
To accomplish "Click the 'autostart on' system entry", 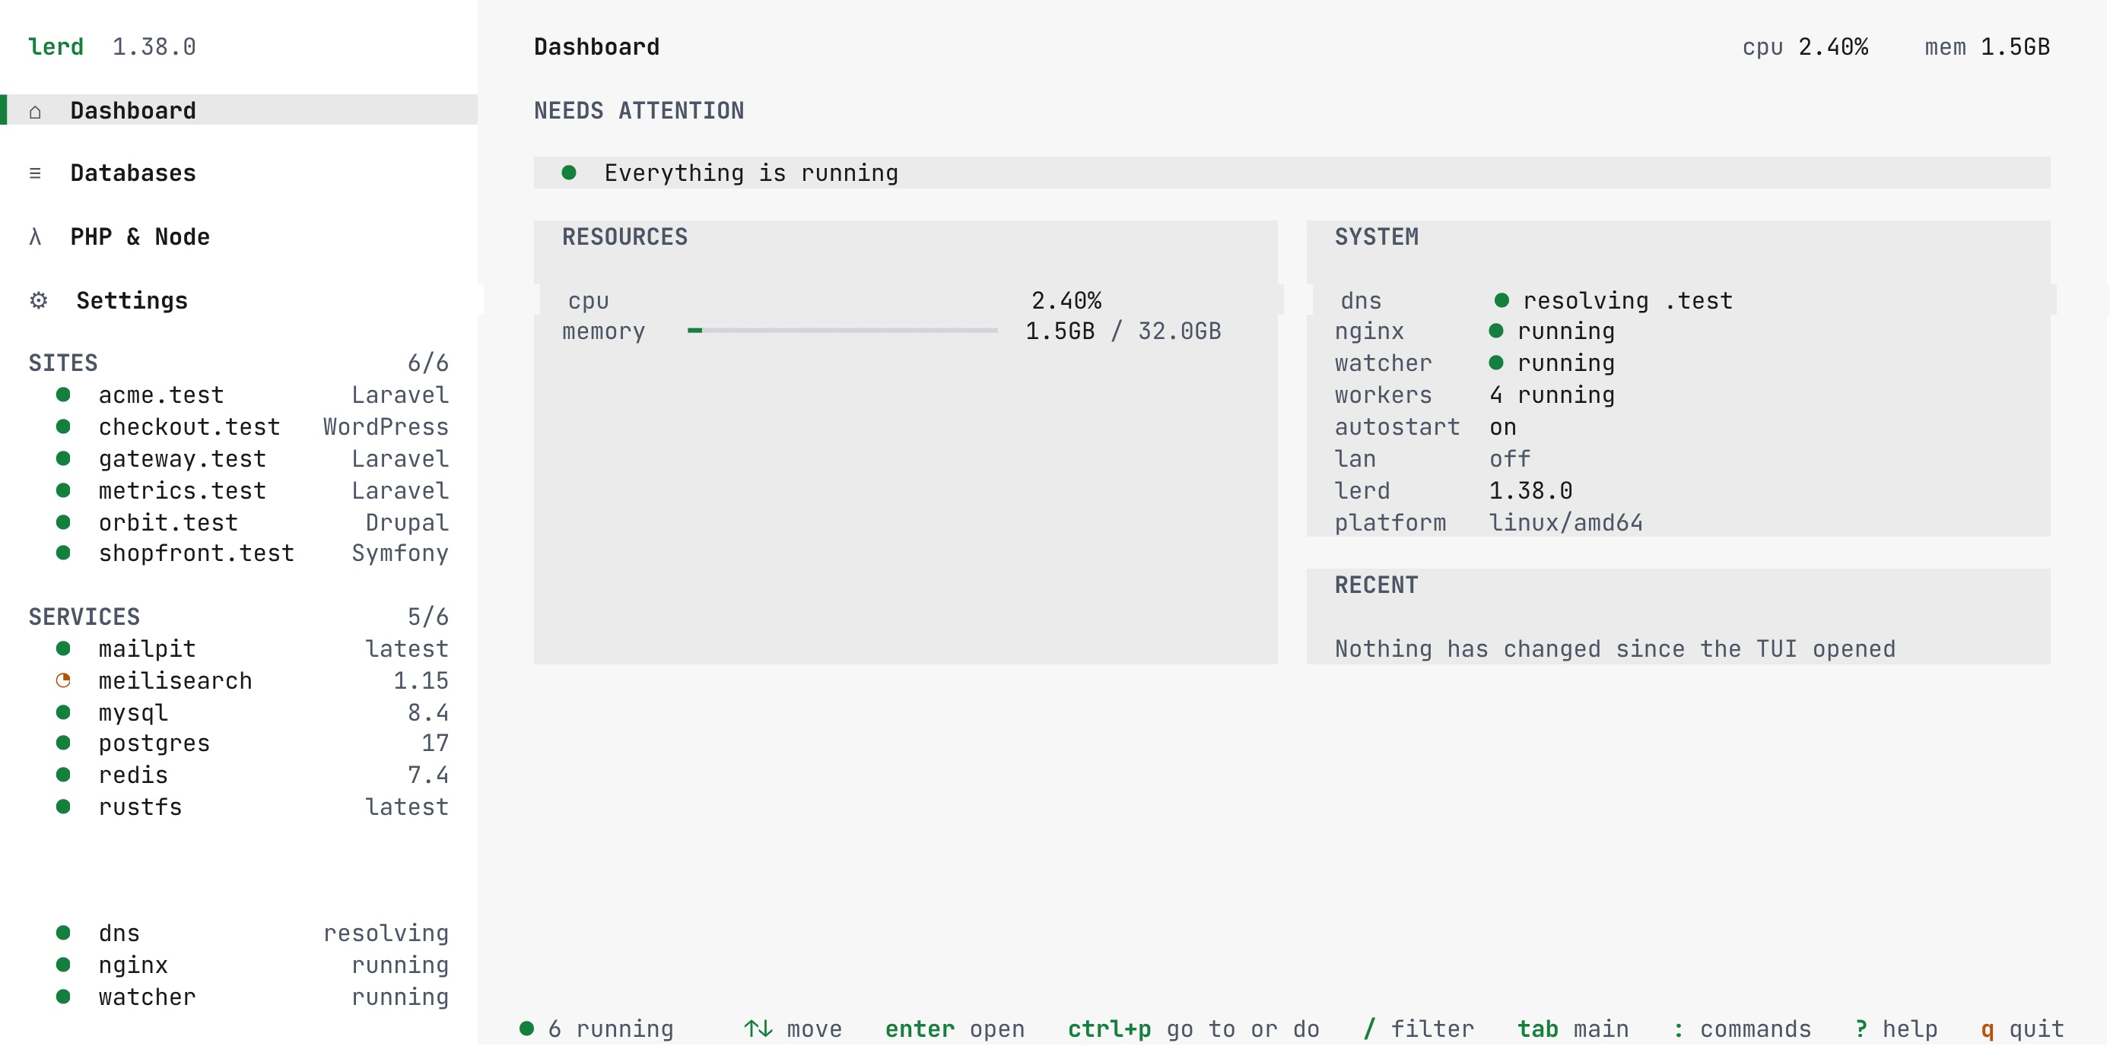I will [1426, 427].
